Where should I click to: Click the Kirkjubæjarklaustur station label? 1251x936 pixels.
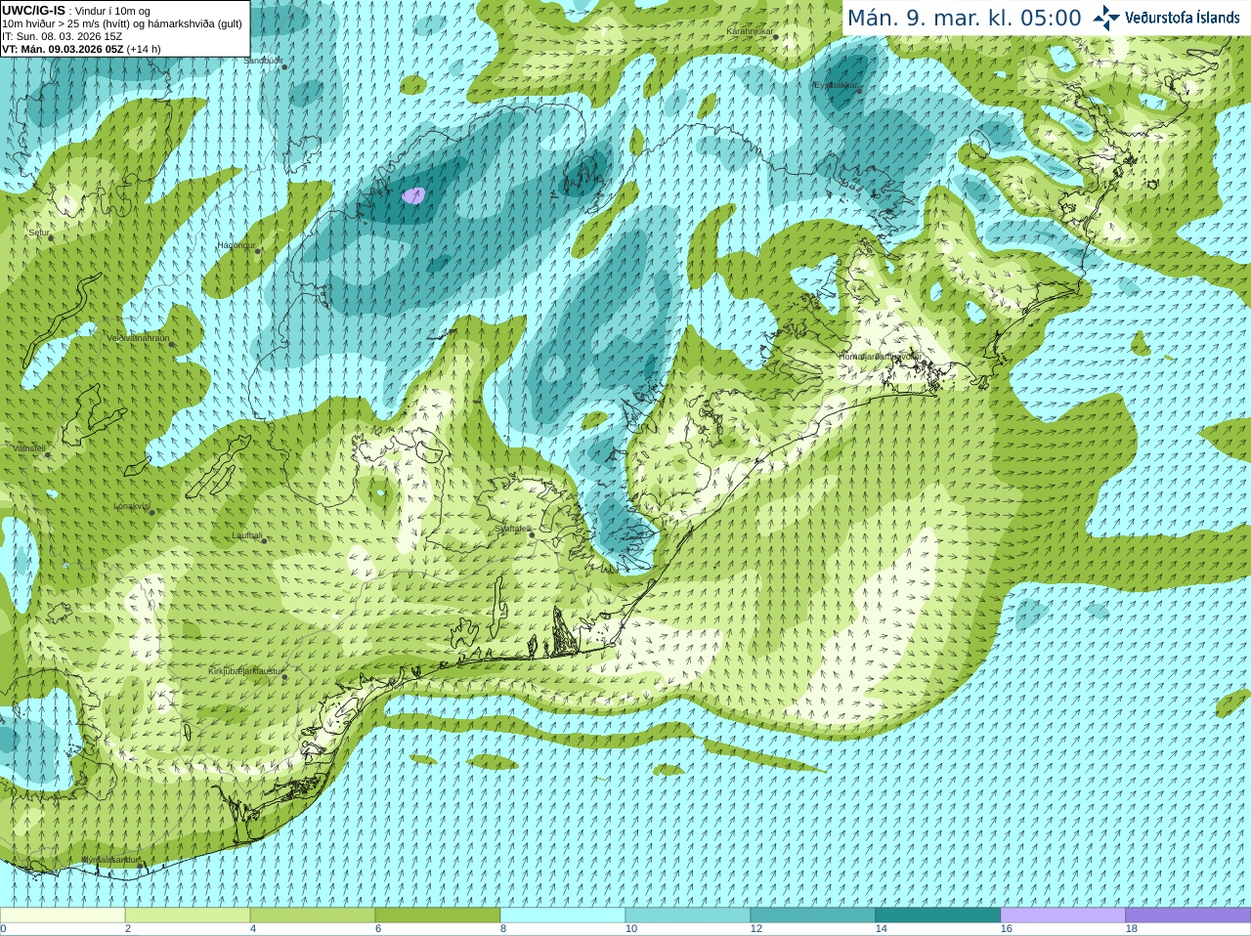pyautogui.click(x=245, y=671)
